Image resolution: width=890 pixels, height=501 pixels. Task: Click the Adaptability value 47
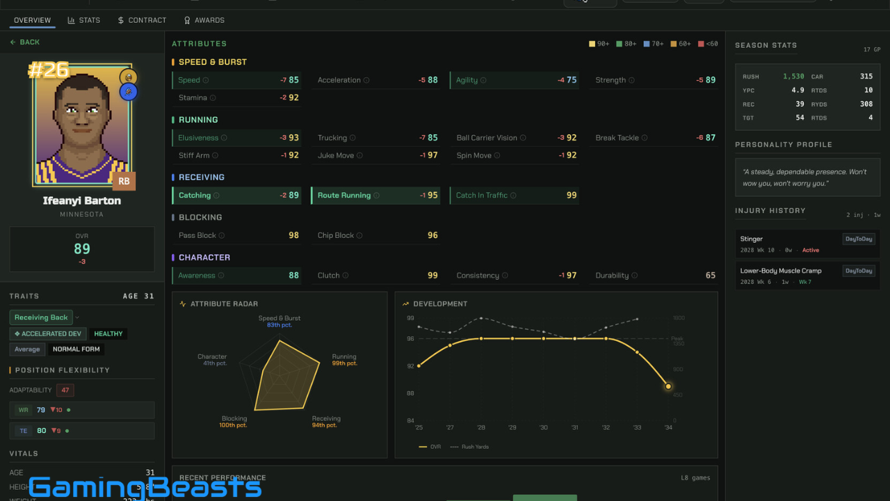pos(65,390)
